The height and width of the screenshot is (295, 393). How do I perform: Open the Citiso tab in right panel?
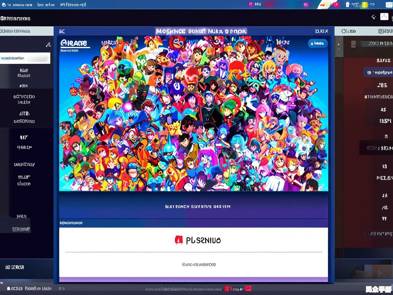348,31
